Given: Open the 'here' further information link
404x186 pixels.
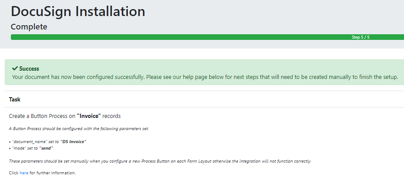Looking at the screenshot, I should [x=24, y=173].
